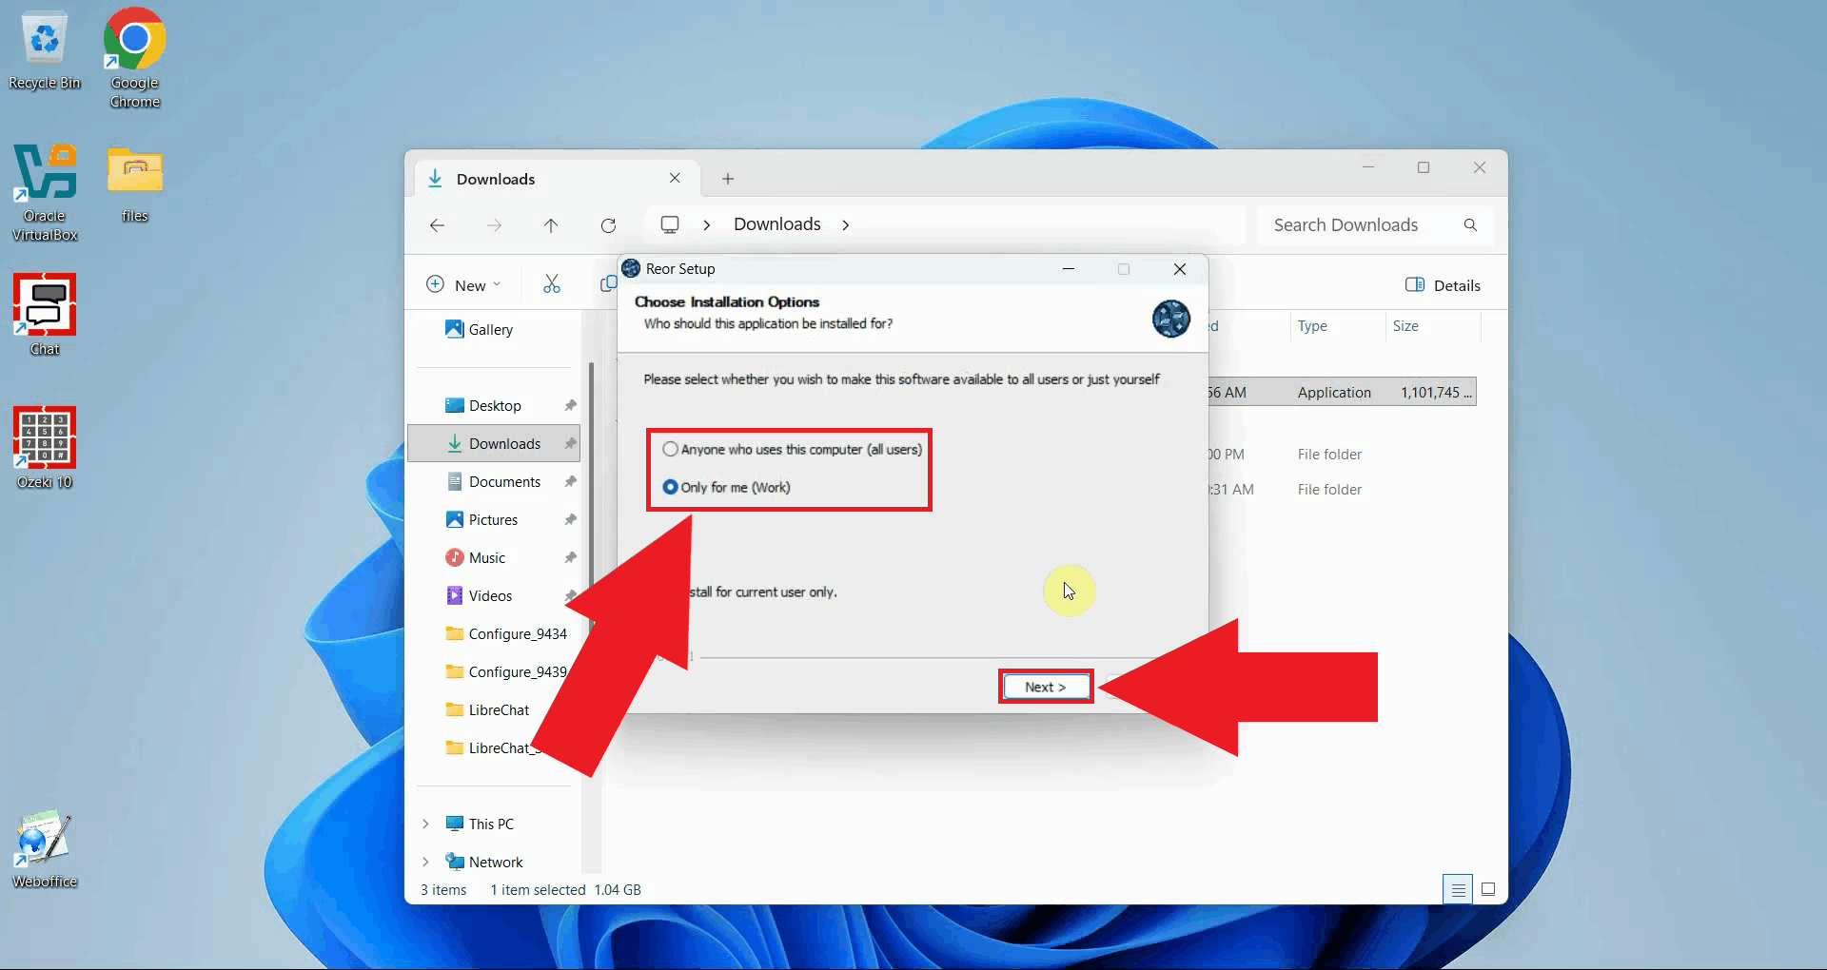
Task: Open Gallery in navigation pane
Action: click(480, 329)
